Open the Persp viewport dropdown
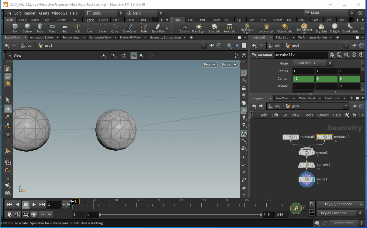The height and width of the screenshot is (228, 367). [x=209, y=64]
